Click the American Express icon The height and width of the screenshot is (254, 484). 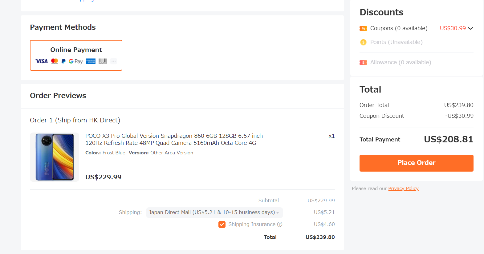tap(91, 61)
